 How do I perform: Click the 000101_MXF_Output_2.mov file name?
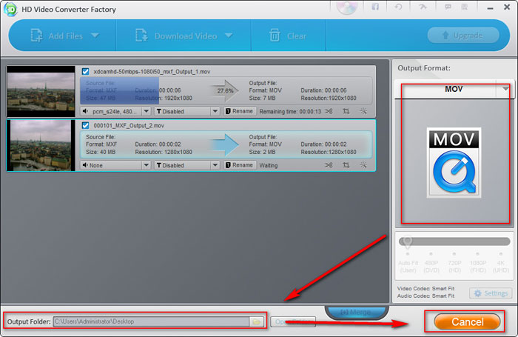[129, 126]
